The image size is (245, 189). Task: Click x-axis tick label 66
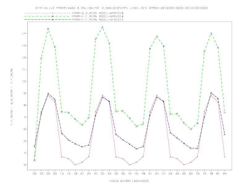(x=184, y=174)
